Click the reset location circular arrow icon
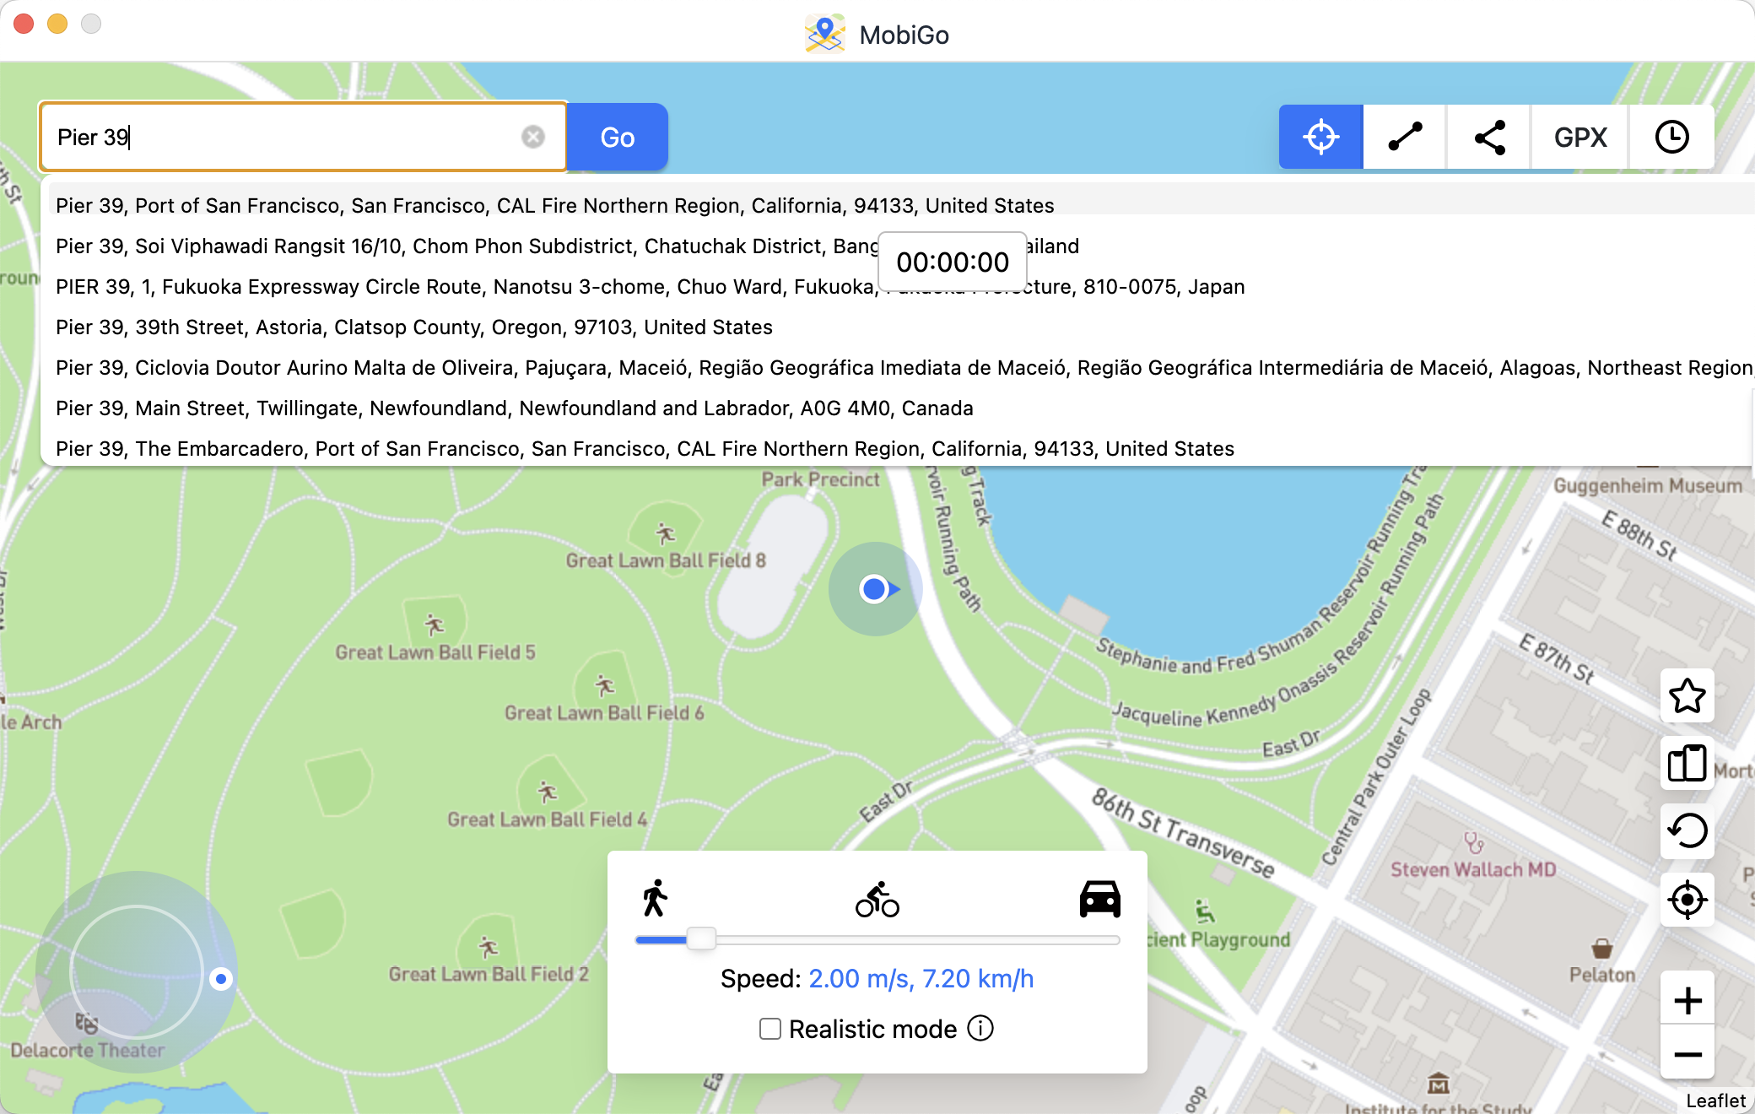This screenshot has width=1755, height=1114. point(1687,831)
